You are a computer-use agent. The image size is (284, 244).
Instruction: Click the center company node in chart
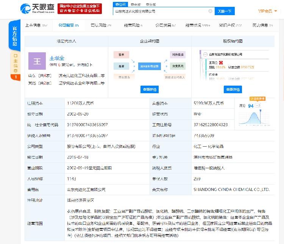pyautogui.click(x=150, y=66)
